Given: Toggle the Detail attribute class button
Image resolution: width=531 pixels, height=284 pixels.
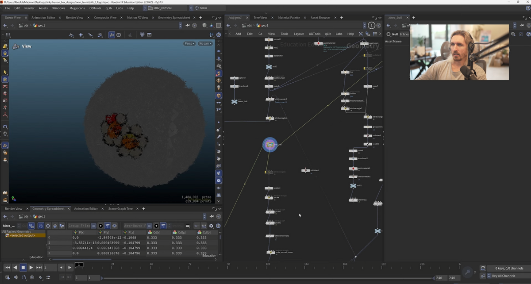Looking at the screenshot, I should (x=62, y=226).
